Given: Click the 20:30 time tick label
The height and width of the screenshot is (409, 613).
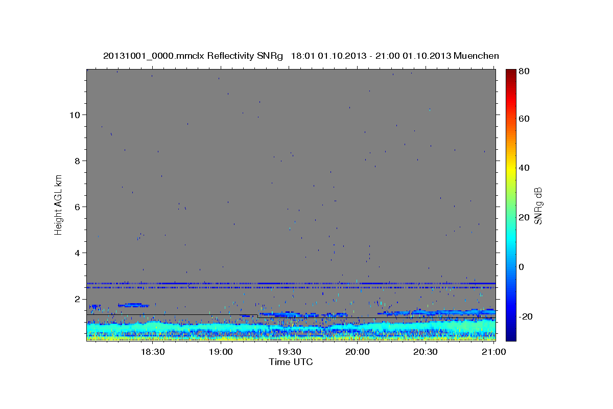Looking at the screenshot, I should tap(426, 352).
